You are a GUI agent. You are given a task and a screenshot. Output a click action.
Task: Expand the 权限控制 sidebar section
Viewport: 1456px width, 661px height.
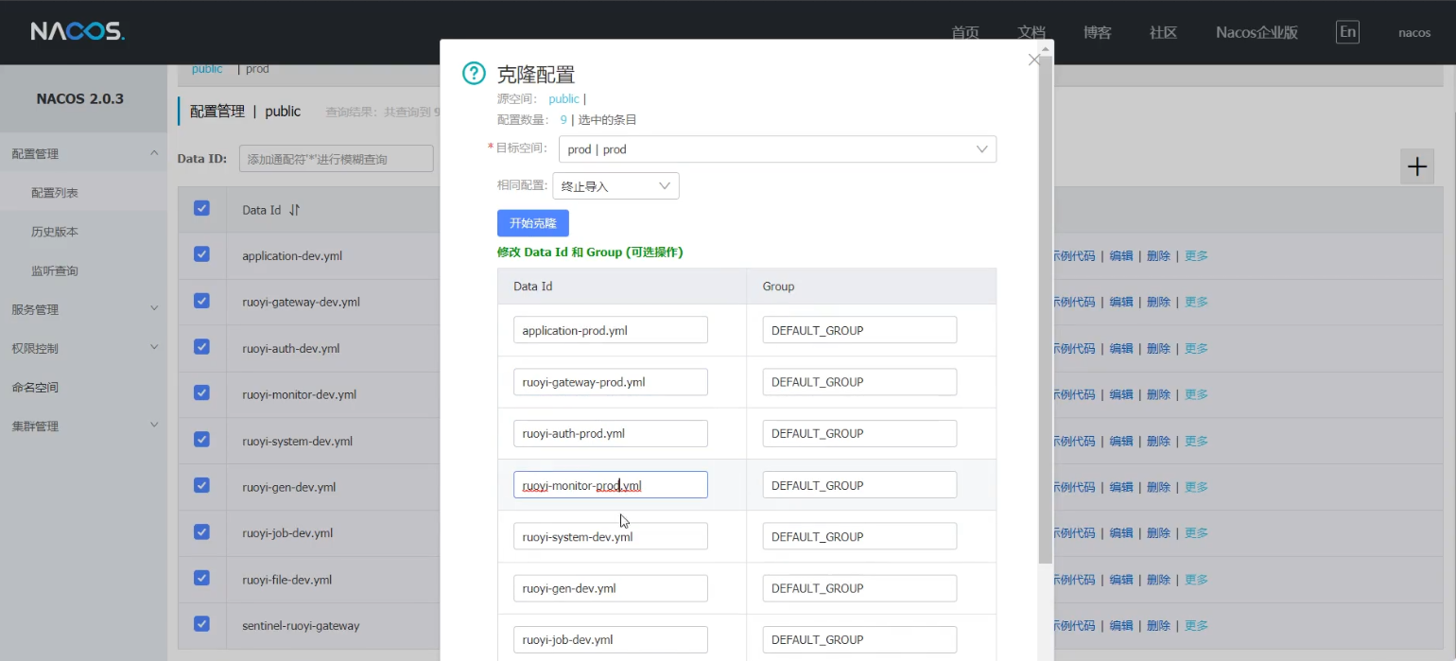(83, 348)
